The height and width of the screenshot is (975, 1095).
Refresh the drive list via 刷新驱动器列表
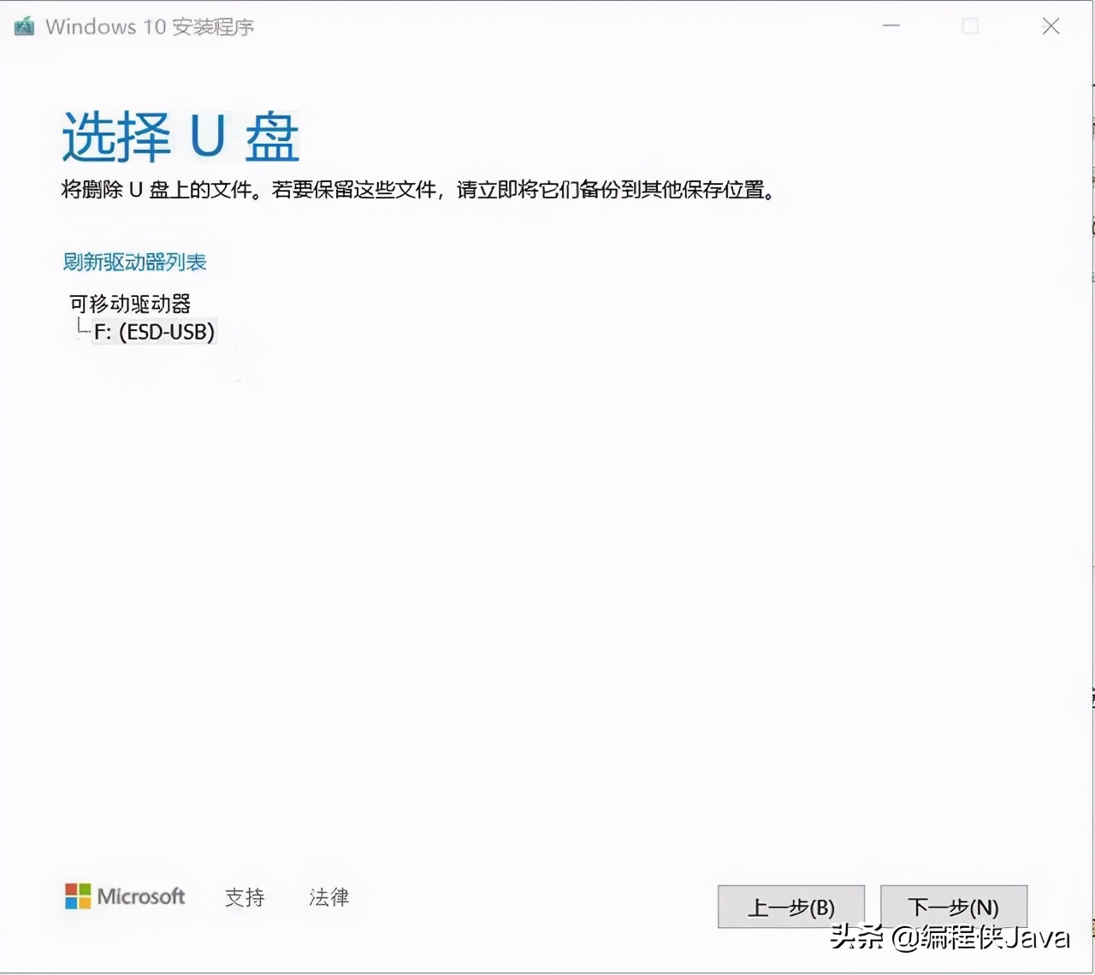pos(135,262)
